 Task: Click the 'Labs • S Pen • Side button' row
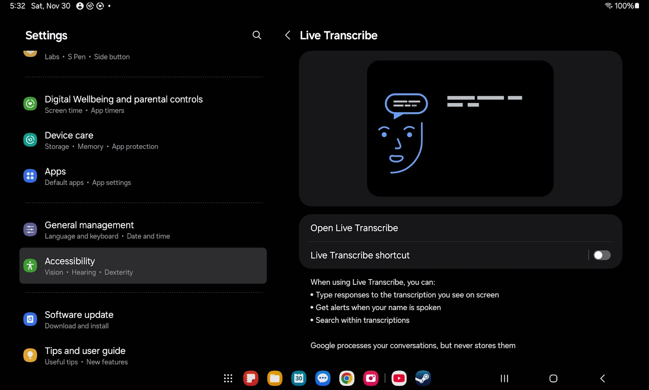(x=87, y=57)
